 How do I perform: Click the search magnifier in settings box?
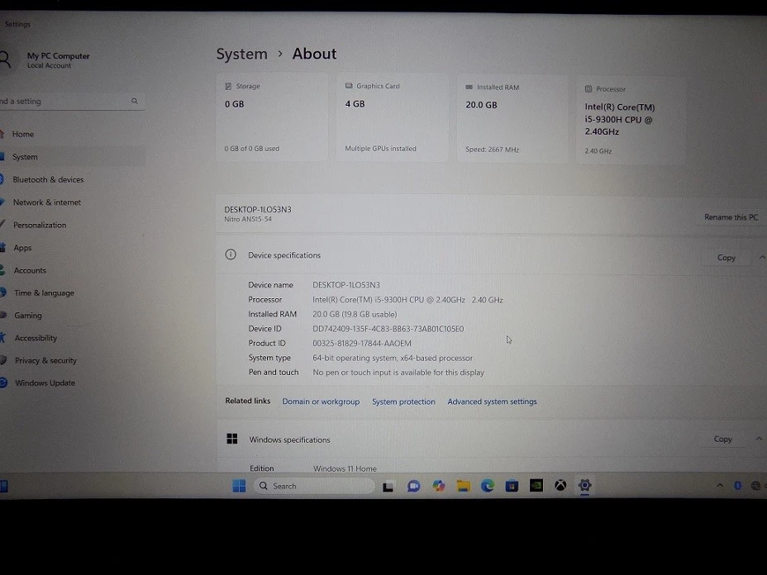(135, 102)
